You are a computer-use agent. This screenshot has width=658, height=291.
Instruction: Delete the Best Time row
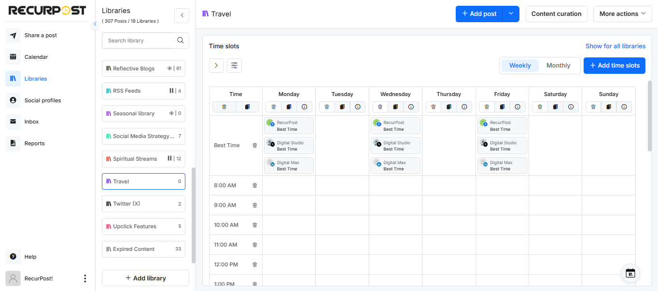point(255,145)
